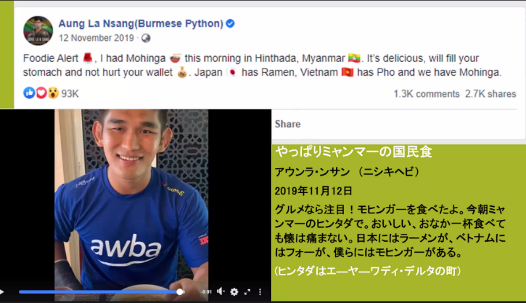526x303 pixels.
Task: Open the video's three-dot more options
Action: click(260, 292)
